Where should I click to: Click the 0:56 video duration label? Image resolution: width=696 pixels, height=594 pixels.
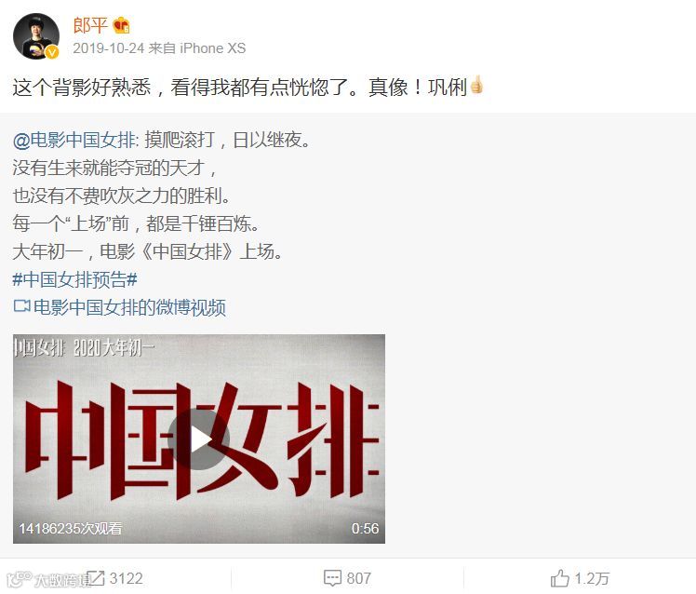[365, 528]
